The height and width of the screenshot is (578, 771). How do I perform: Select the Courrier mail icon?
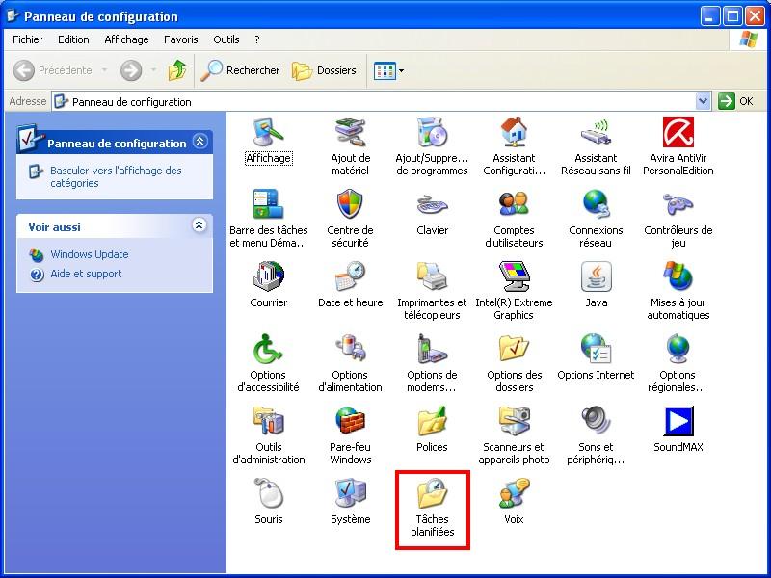[269, 276]
